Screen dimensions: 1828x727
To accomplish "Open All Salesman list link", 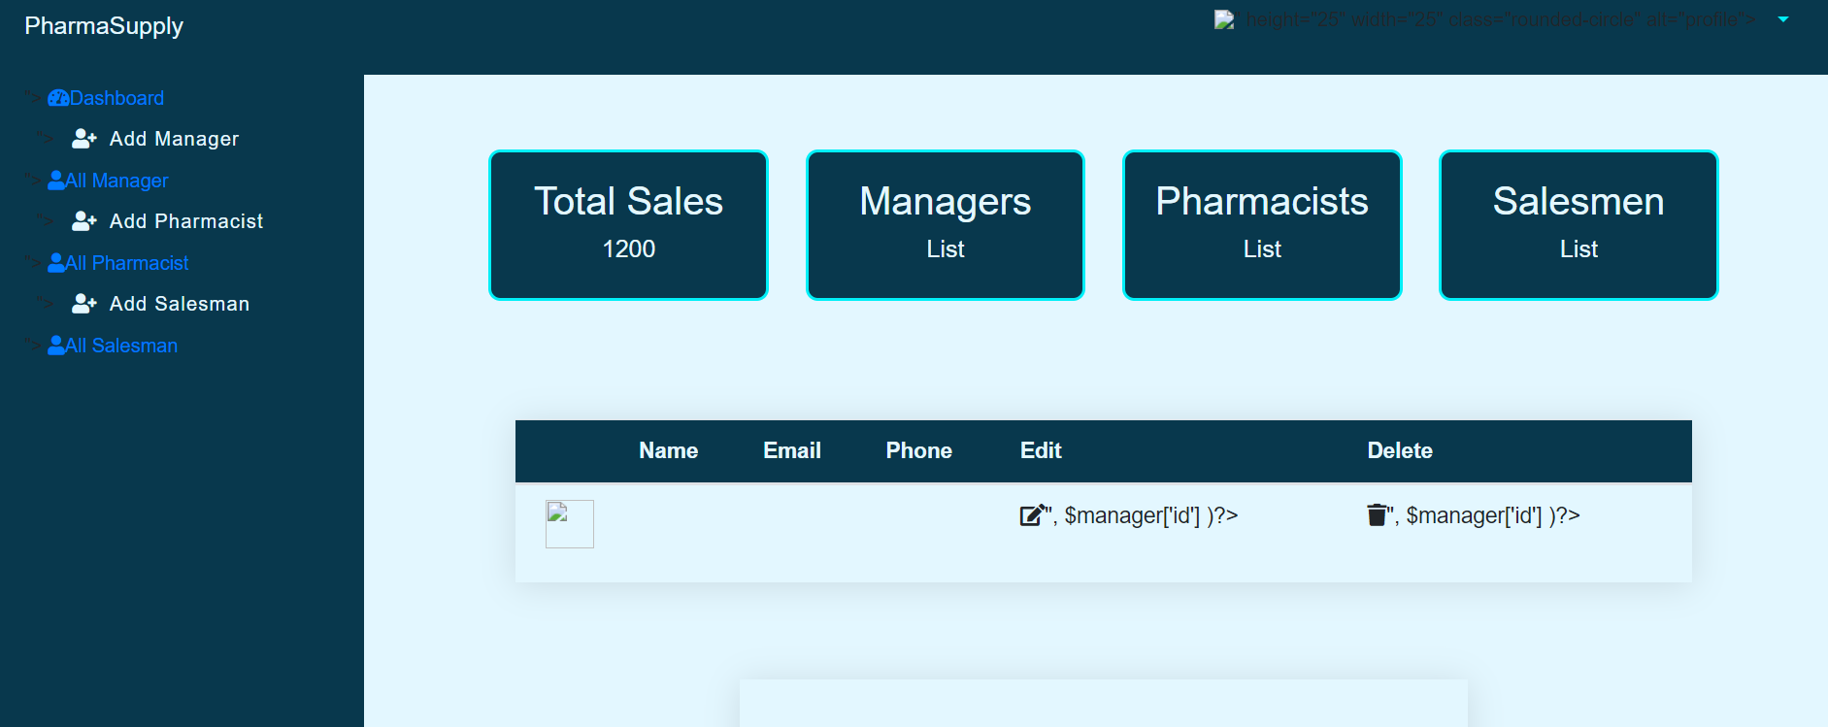I will pyautogui.click(x=121, y=346).
